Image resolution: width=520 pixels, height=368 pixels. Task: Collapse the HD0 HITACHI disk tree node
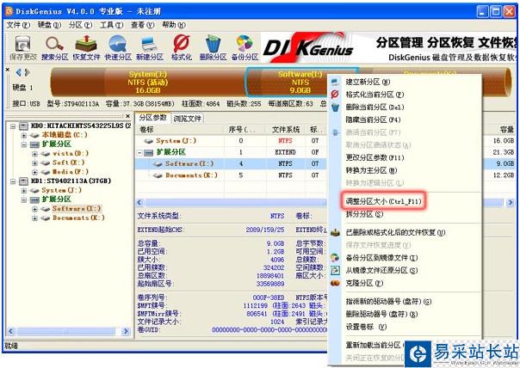[x=13, y=126]
